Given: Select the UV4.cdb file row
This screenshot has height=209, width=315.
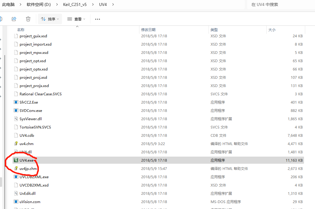Looking at the screenshot, I should pos(158,135).
